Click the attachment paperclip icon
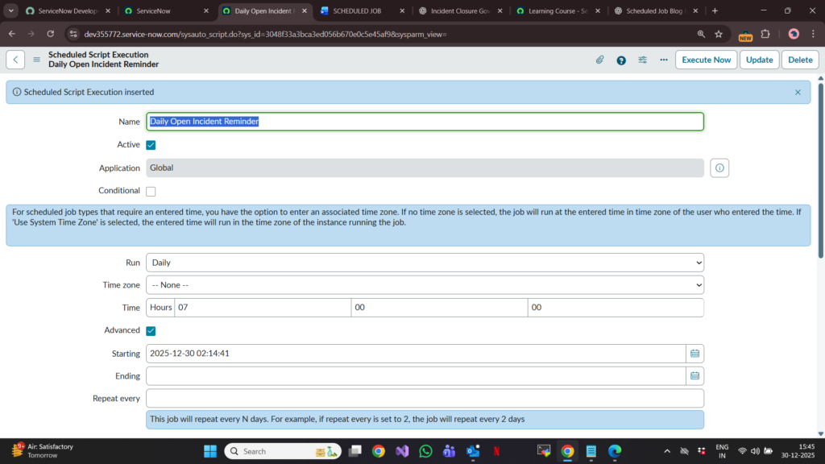This screenshot has height=464, width=825. pyautogui.click(x=599, y=60)
